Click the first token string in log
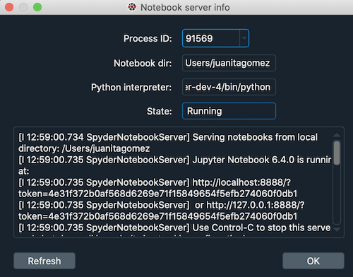Viewport: 353px width, 277px height. (157, 194)
